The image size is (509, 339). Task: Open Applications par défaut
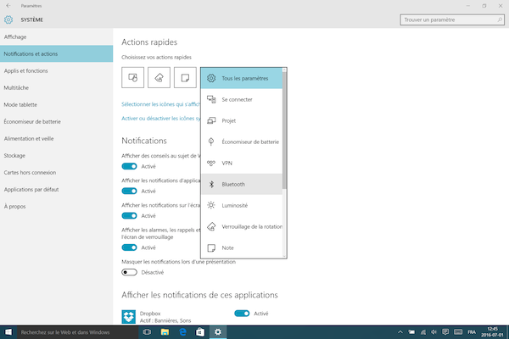pos(57,190)
